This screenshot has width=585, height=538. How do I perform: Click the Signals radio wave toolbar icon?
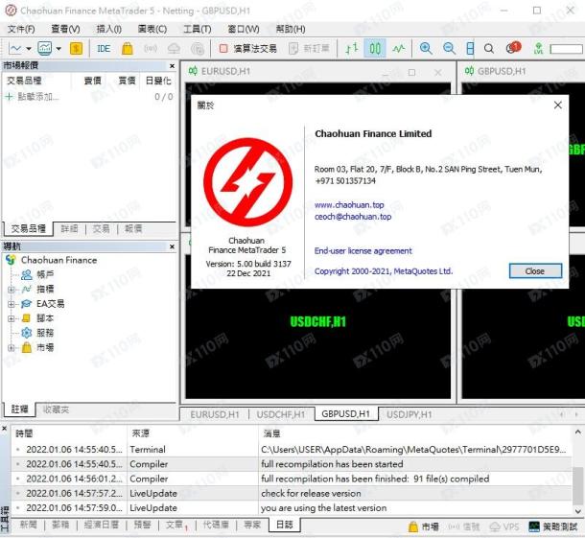[x=151, y=49]
